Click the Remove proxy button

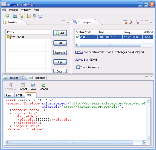point(60,53)
